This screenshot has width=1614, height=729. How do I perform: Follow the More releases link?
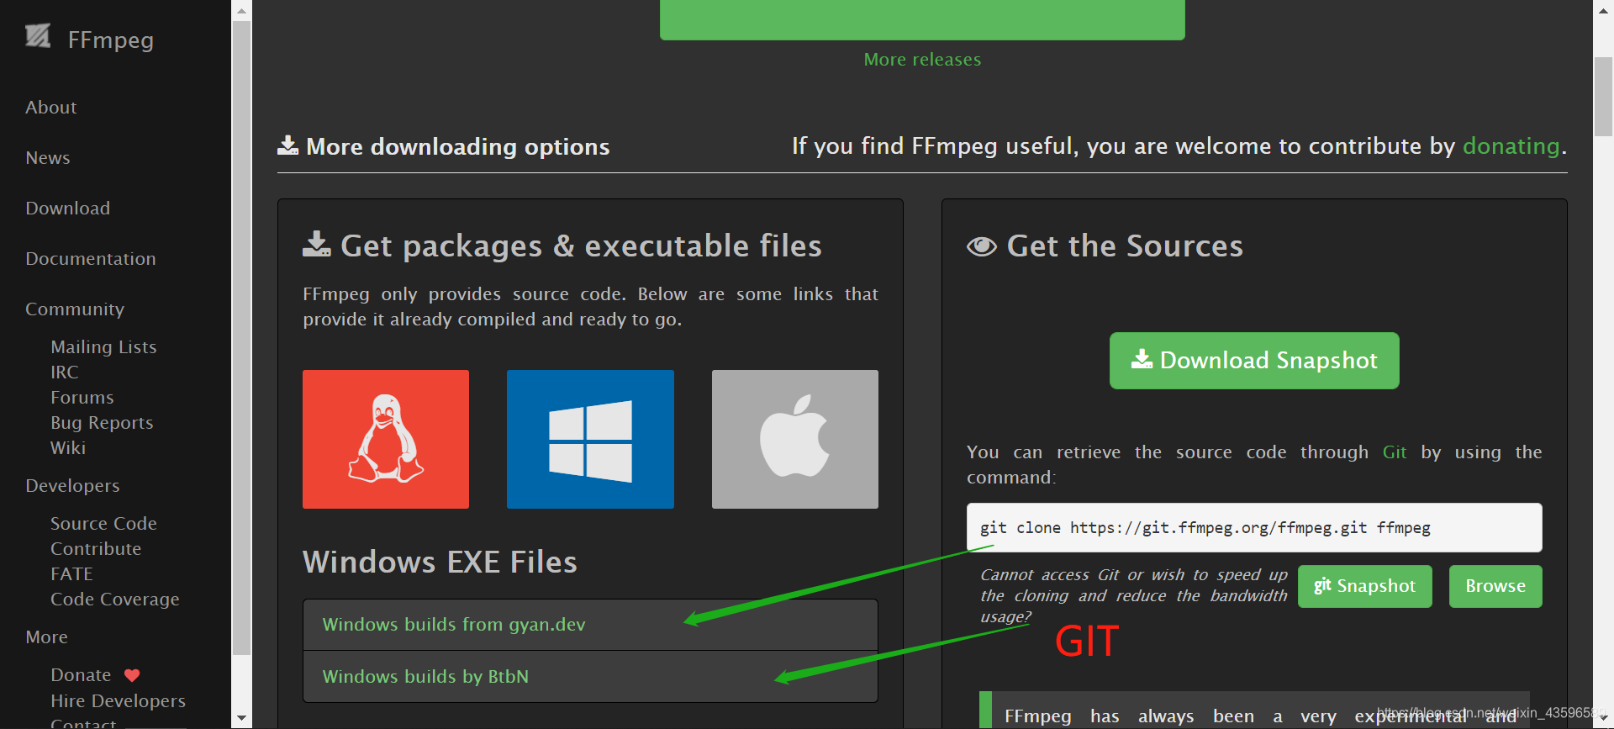coord(922,60)
